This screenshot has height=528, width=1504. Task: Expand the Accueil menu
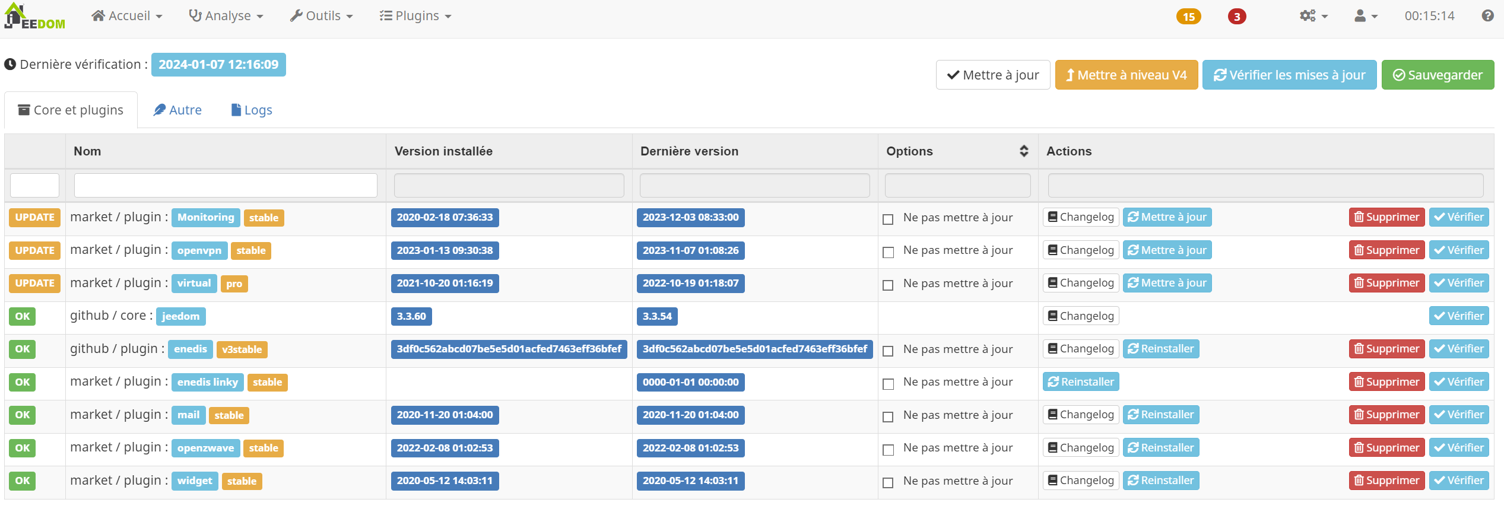click(x=127, y=16)
